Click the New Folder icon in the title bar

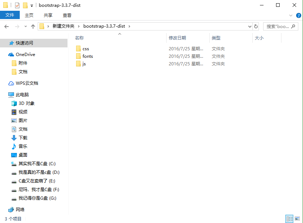tap(25, 5)
